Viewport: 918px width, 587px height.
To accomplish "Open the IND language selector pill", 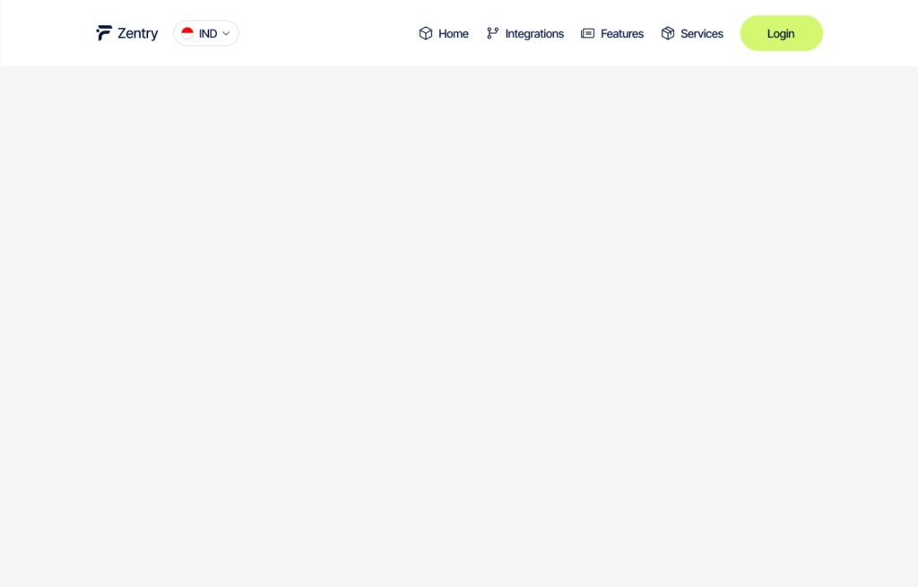I will [206, 33].
